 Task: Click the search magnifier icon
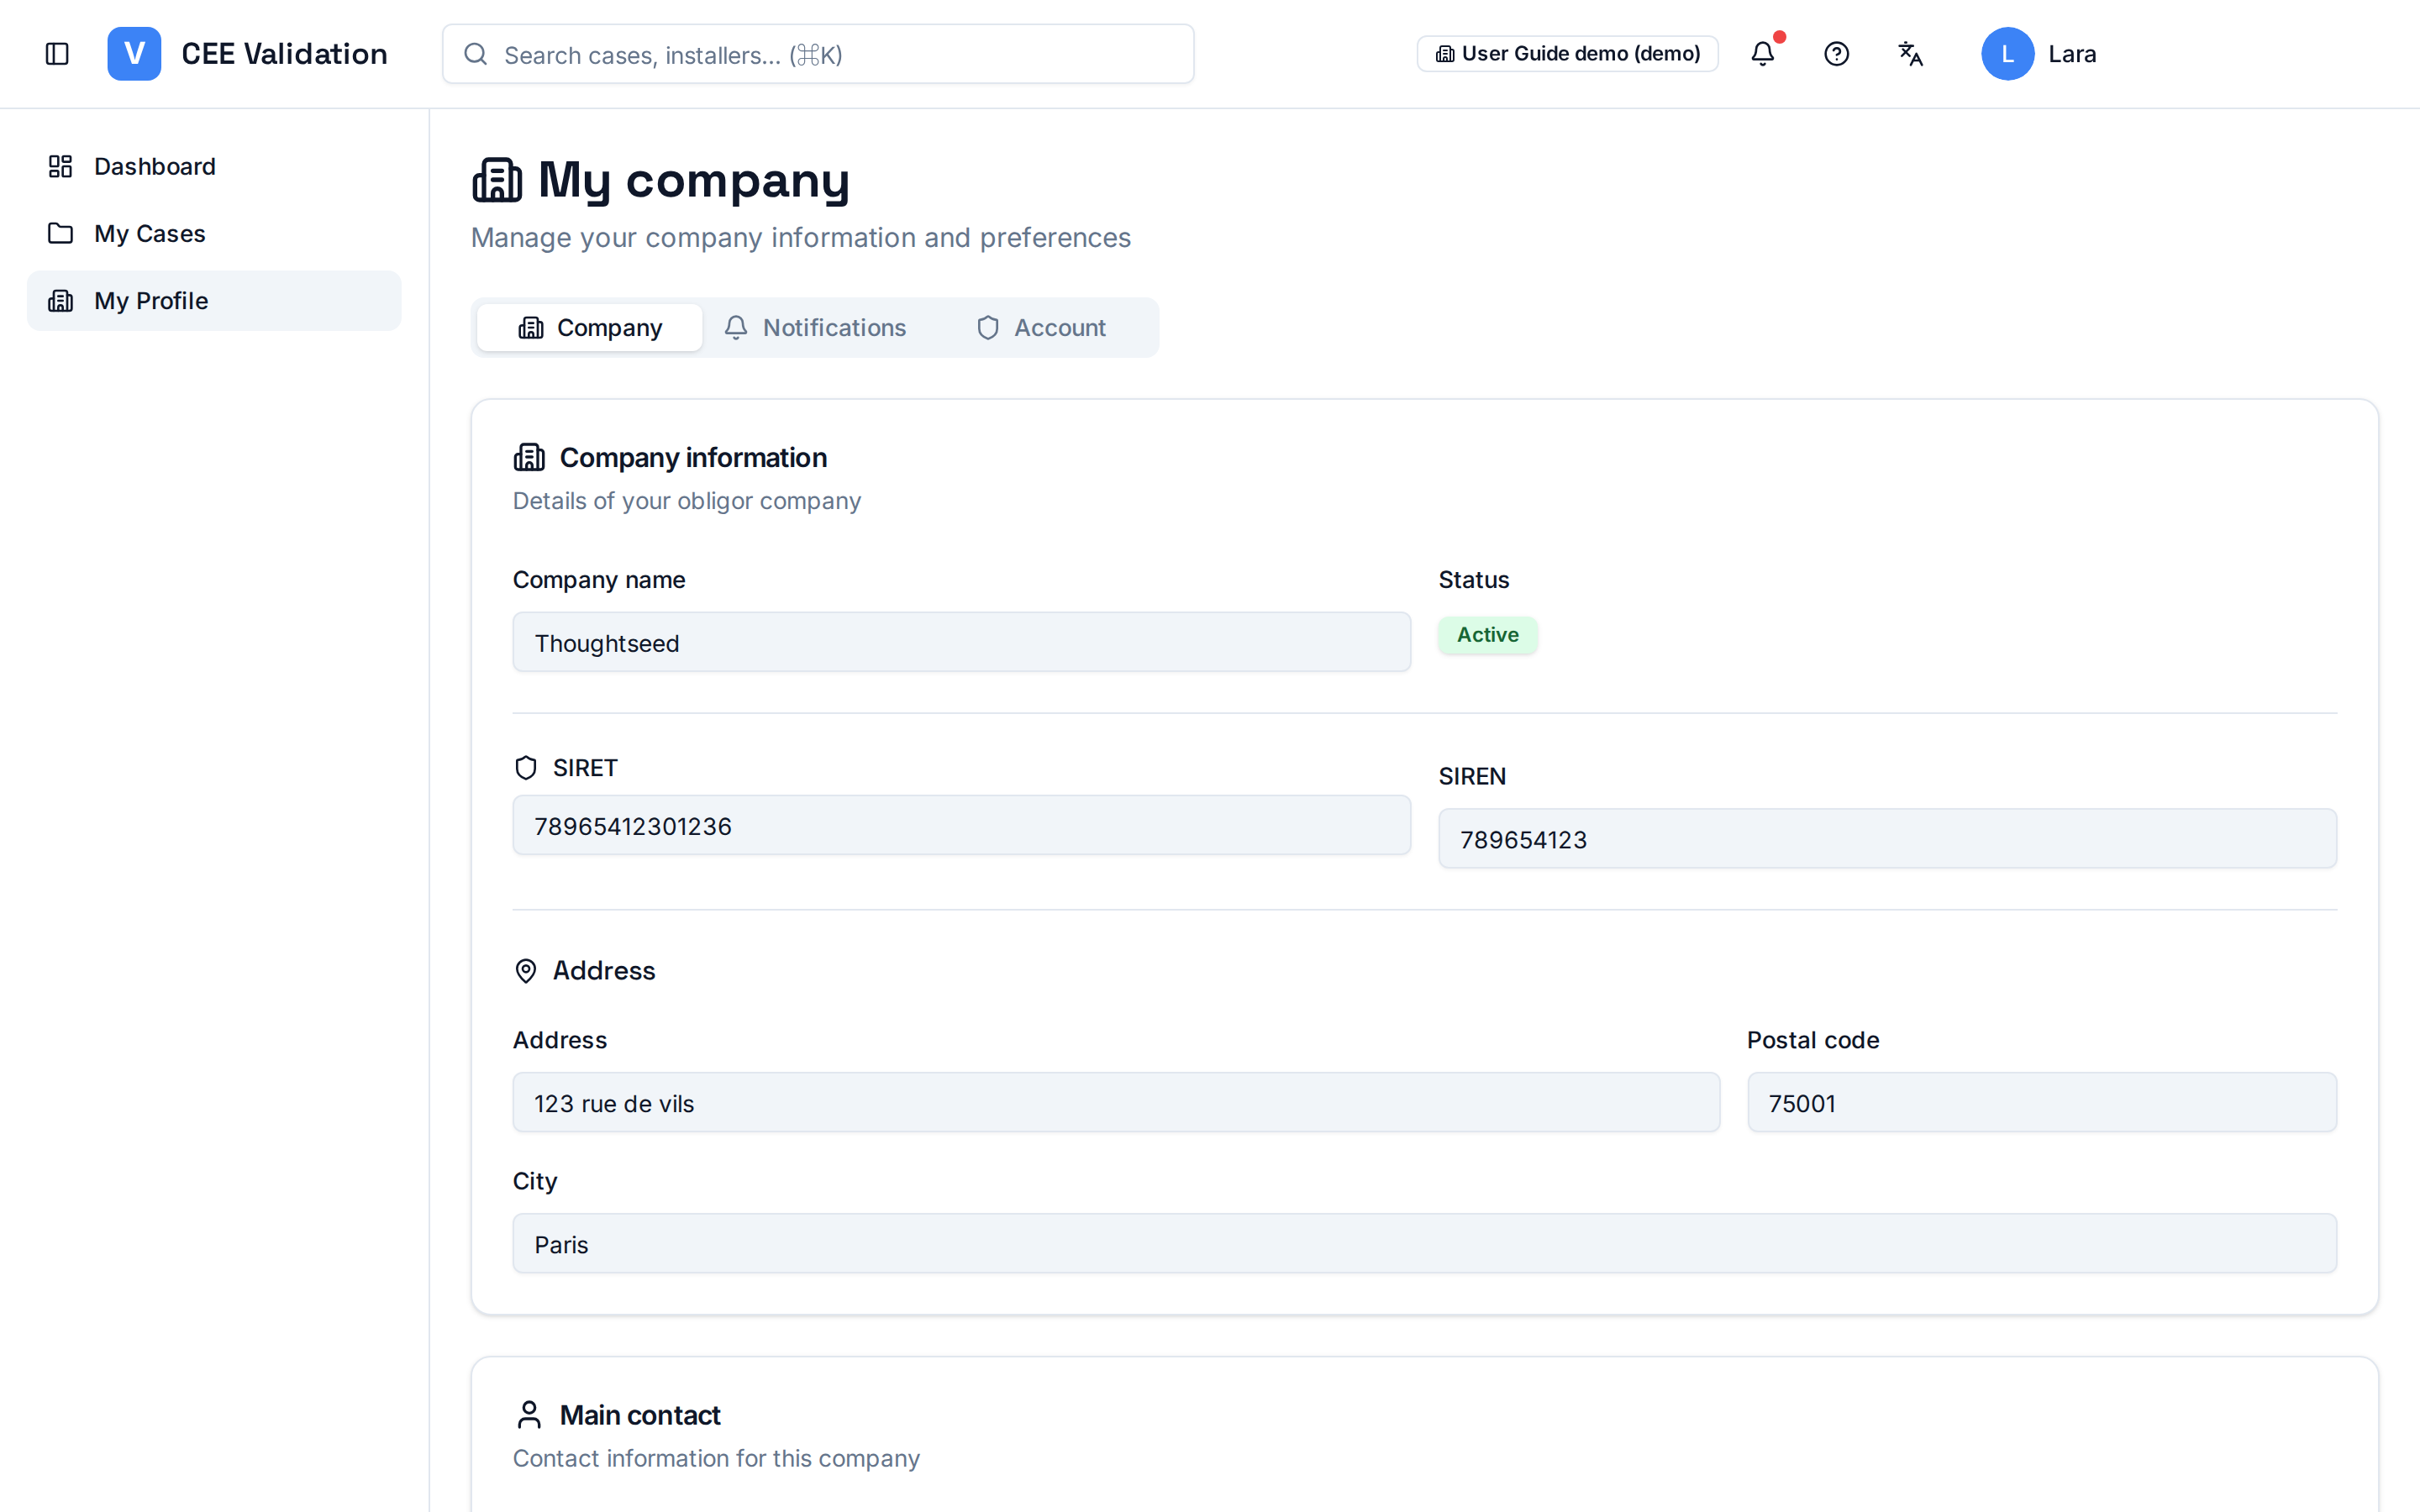coord(476,54)
